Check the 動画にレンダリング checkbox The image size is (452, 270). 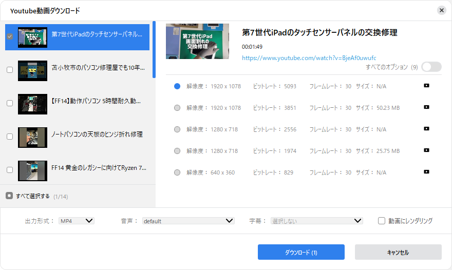(x=382, y=221)
